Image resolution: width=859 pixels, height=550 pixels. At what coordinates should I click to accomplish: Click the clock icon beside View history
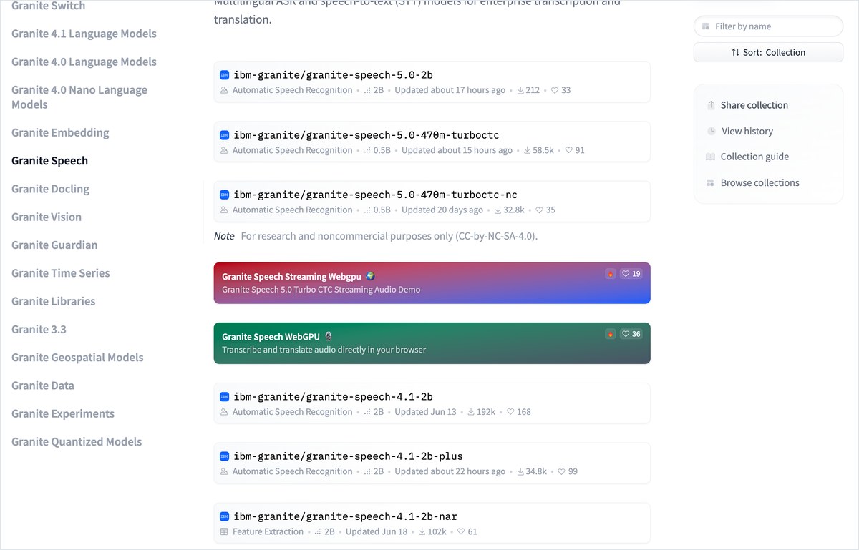coord(711,132)
